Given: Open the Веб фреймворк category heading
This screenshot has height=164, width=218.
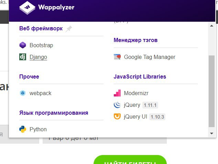Looking at the screenshot, I should pos(41,29).
